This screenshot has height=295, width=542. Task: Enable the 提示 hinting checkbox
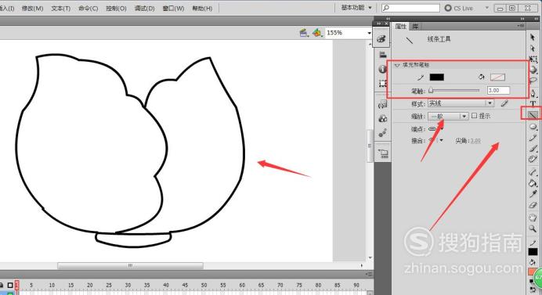click(x=474, y=116)
